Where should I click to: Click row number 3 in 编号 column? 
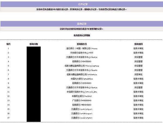8,57
